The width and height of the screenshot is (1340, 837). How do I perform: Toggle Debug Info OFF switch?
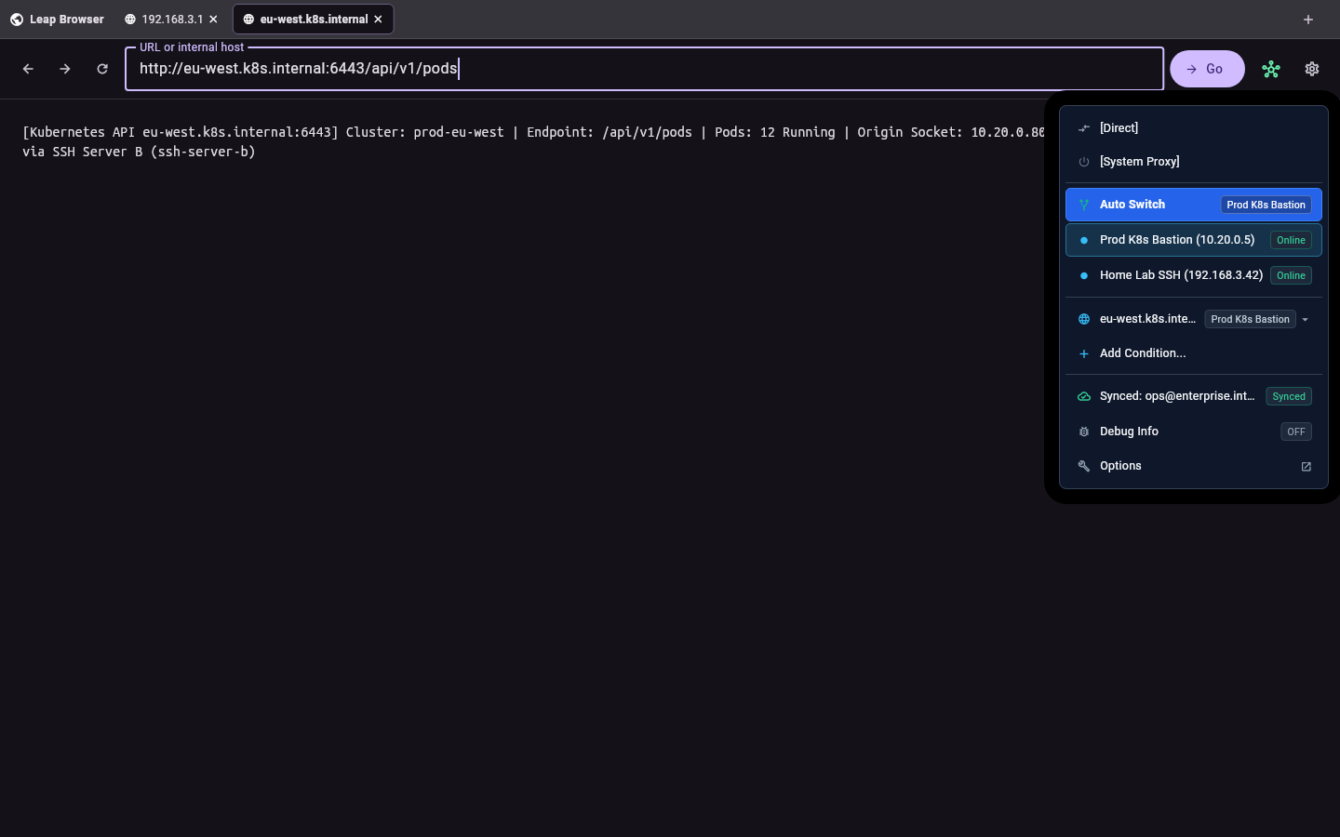point(1296,432)
